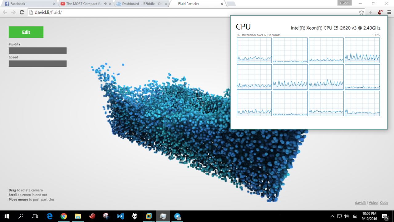Reload the Fluid Particles page

pyautogui.click(x=22, y=12)
